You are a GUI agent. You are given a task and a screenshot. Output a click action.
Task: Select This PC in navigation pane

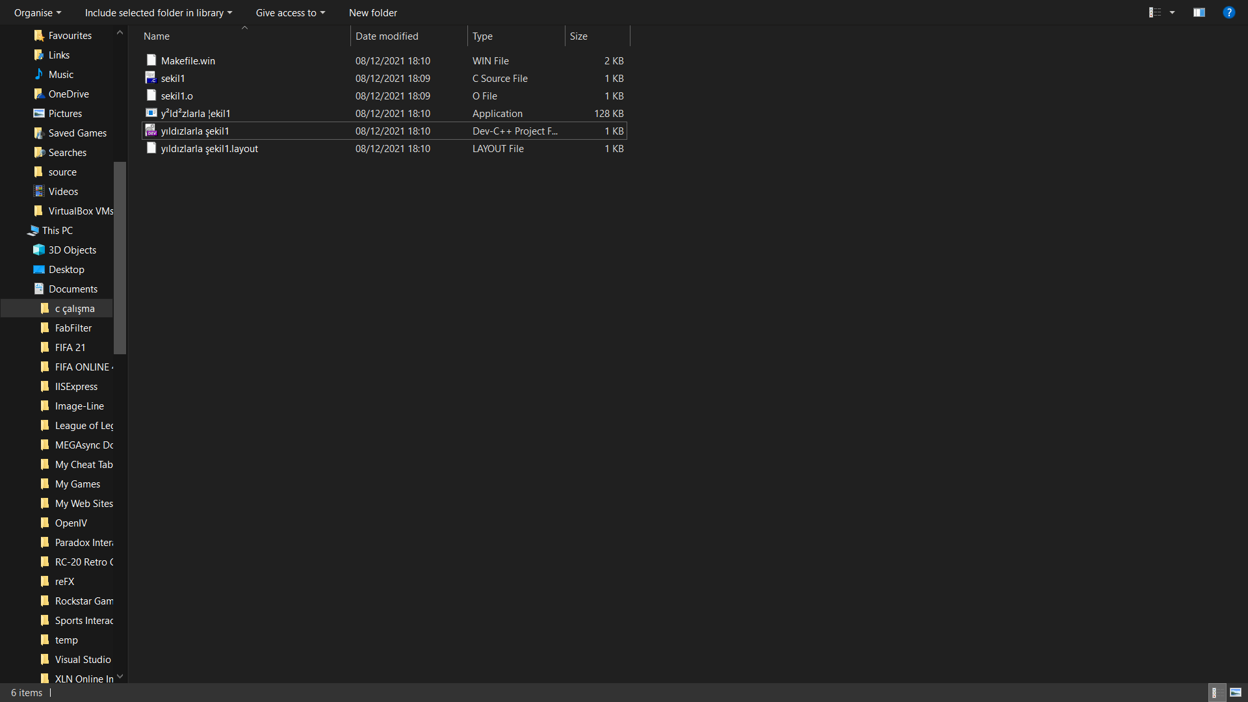(x=57, y=230)
